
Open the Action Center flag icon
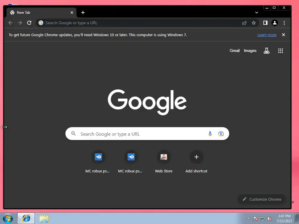tap(255, 218)
